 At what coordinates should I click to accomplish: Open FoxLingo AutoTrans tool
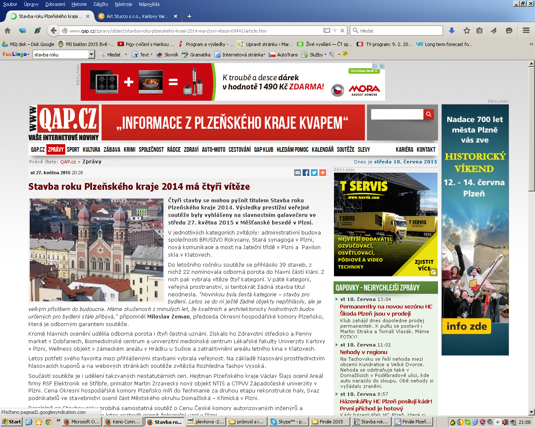coord(283,54)
